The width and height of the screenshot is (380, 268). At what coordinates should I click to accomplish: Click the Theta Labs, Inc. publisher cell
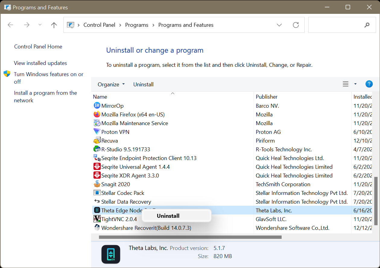pyautogui.click(x=274, y=210)
